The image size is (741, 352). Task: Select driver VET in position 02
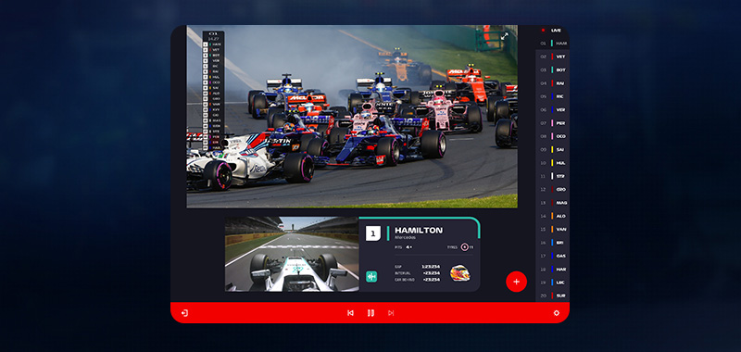pyautogui.click(x=552, y=57)
